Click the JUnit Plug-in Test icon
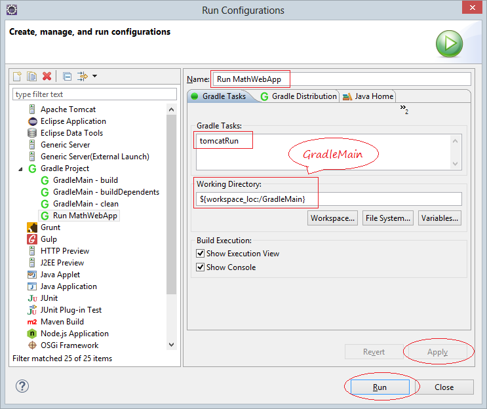This screenshot has height=409, width=487. 32,310
